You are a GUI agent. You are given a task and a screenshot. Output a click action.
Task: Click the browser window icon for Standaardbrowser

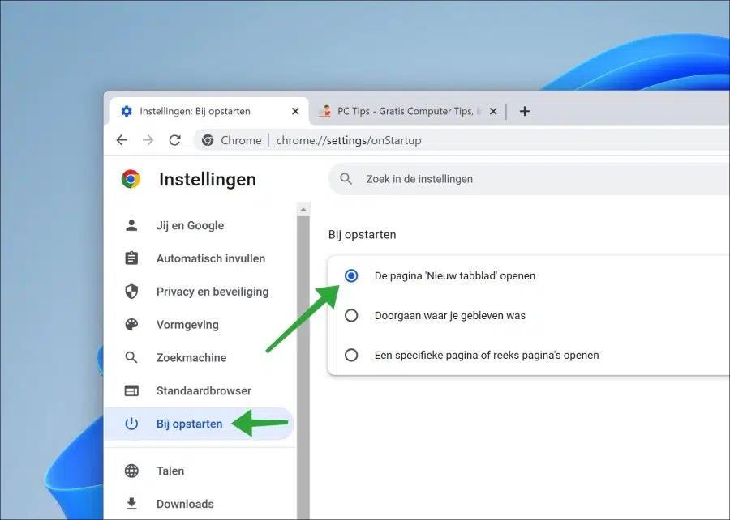131,390
